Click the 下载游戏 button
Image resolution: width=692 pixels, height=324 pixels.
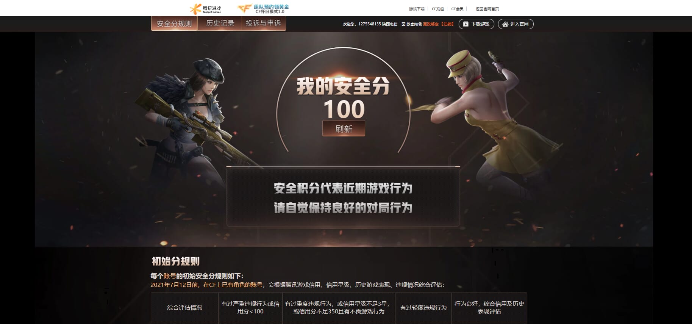click(476, 24)
